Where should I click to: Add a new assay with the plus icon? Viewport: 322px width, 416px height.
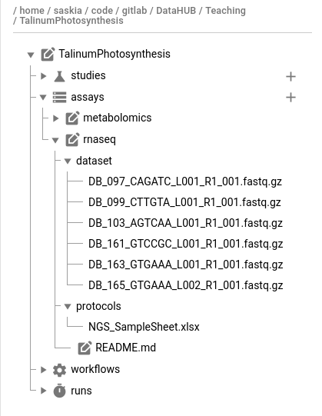click(290, 98)
